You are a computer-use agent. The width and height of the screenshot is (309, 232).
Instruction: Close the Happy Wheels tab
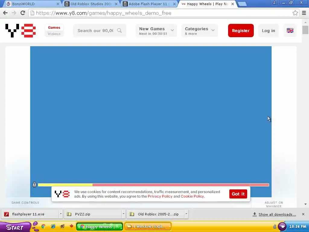[x=233, y=4]
